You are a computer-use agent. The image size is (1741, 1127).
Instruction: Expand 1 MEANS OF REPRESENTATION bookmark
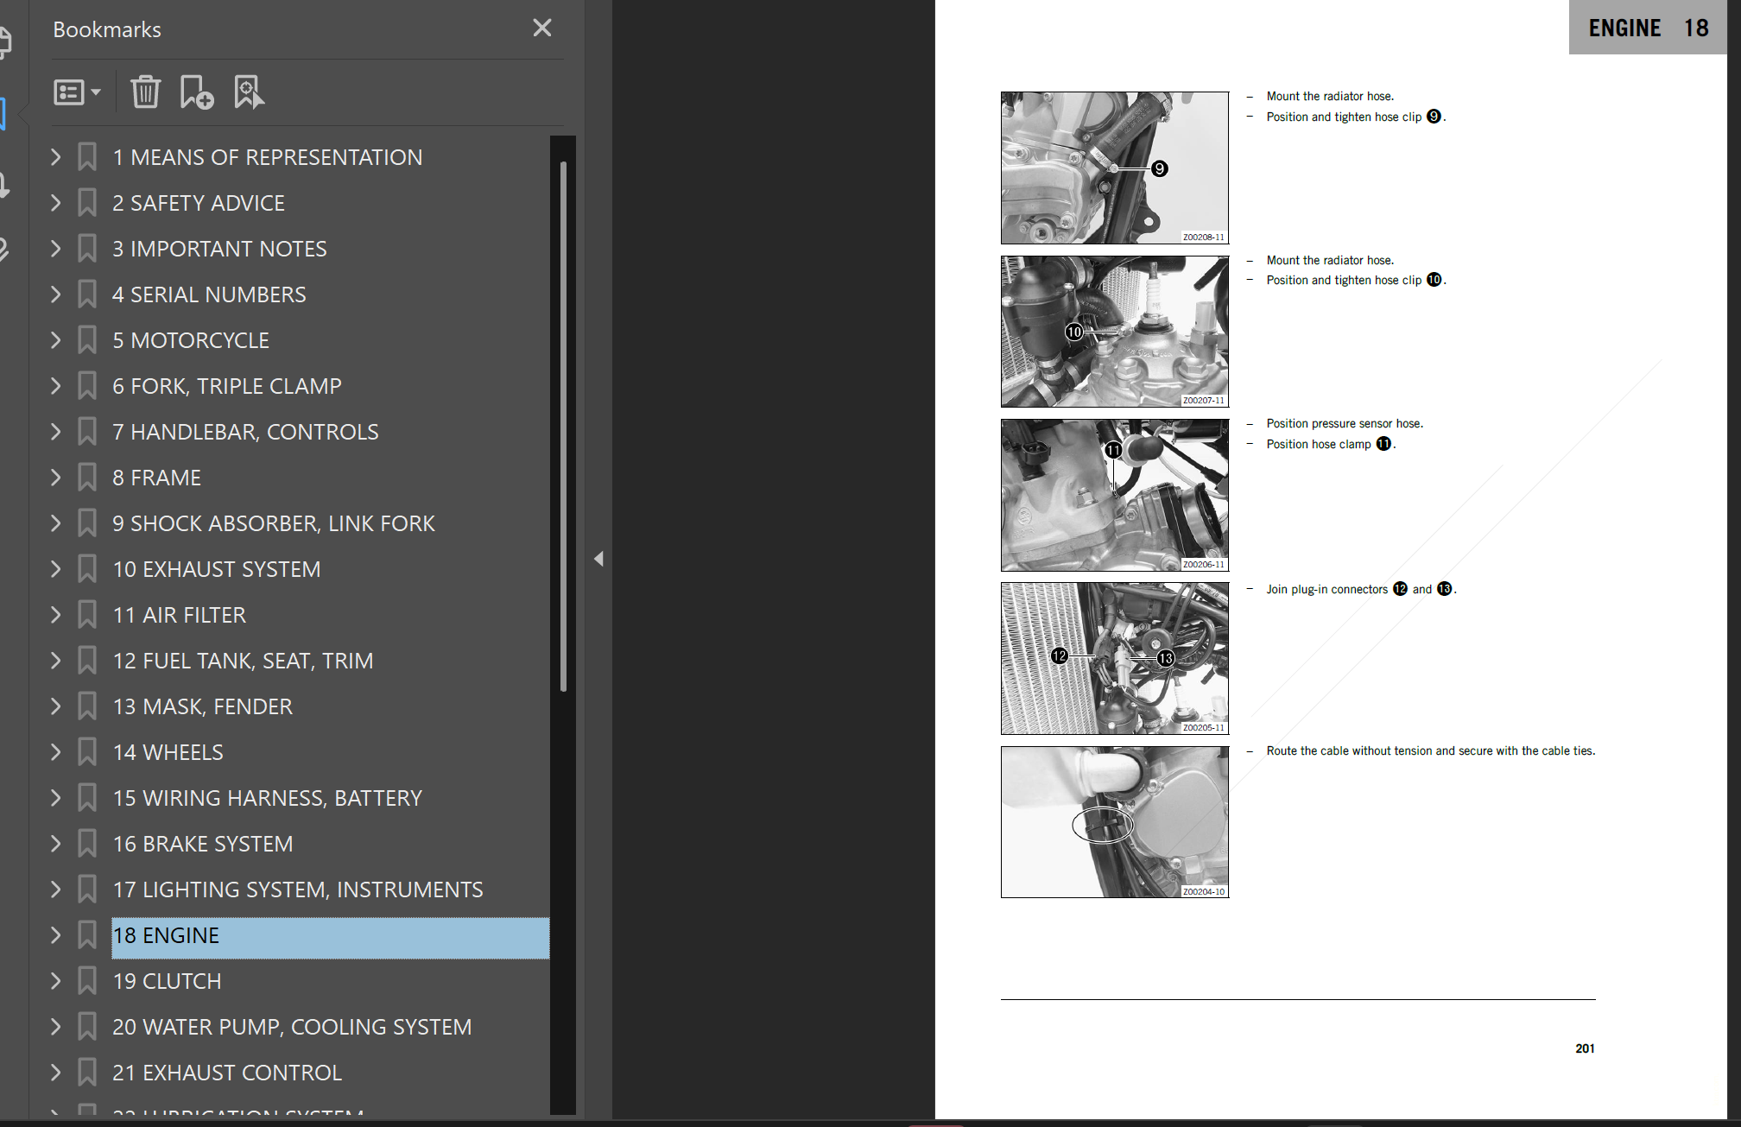(56, 157)
